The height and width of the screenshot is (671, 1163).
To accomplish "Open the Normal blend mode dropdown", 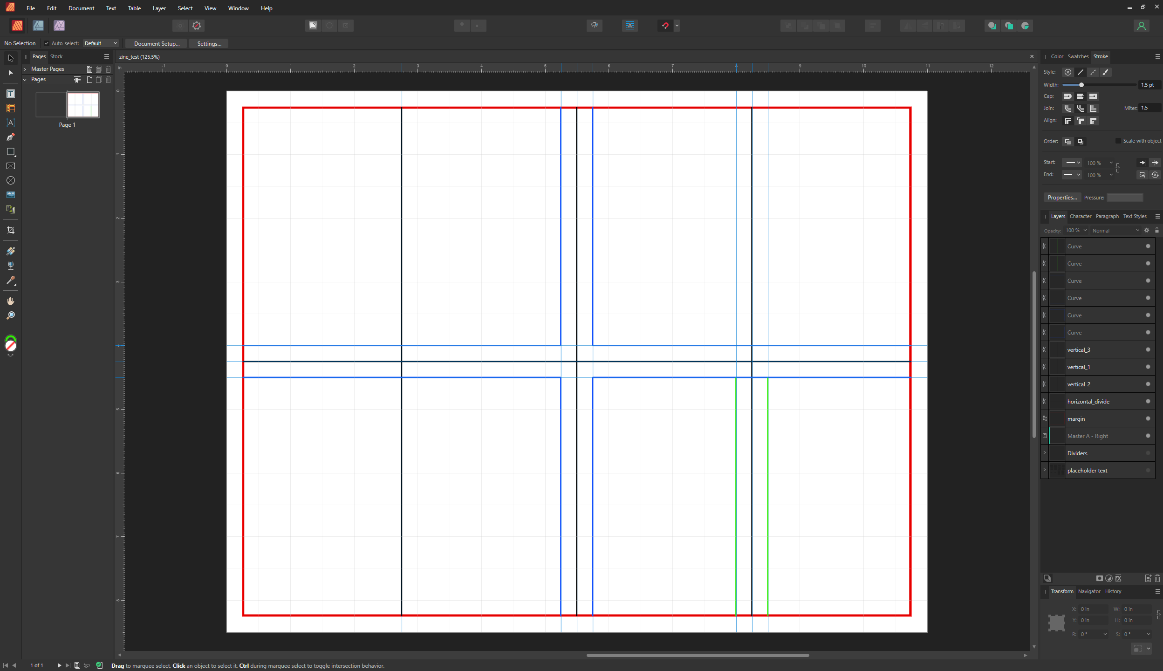I will (1115, 231).
